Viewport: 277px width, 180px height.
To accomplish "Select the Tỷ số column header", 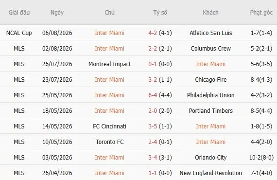I will click(160, 13).
